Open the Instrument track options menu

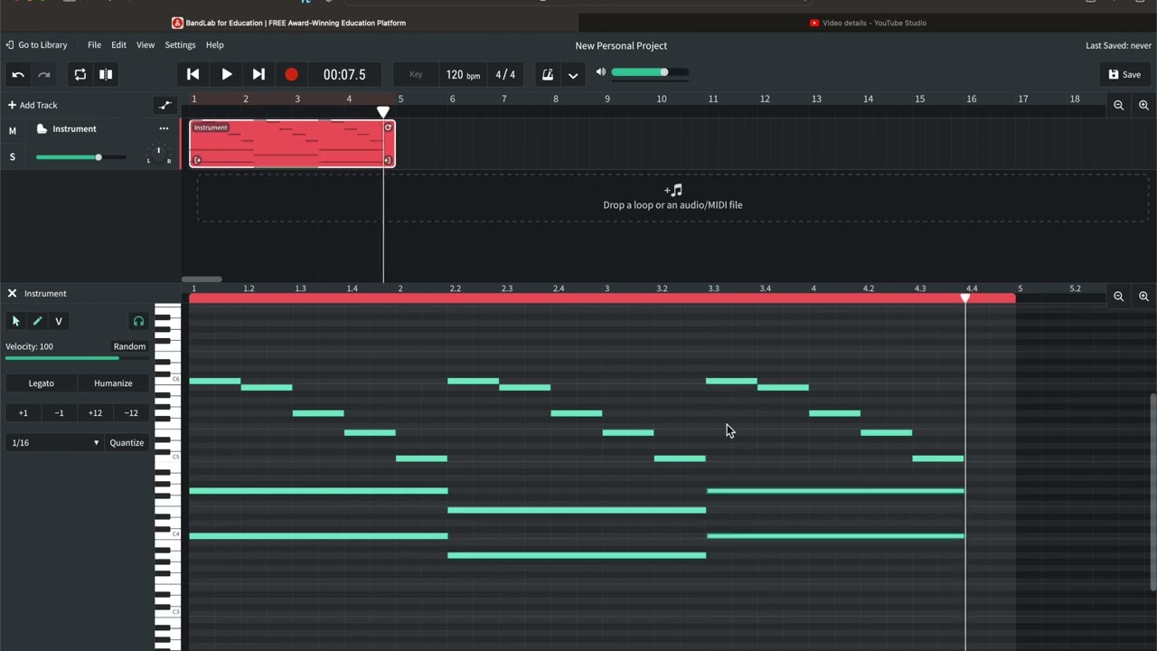coord(164,128)
